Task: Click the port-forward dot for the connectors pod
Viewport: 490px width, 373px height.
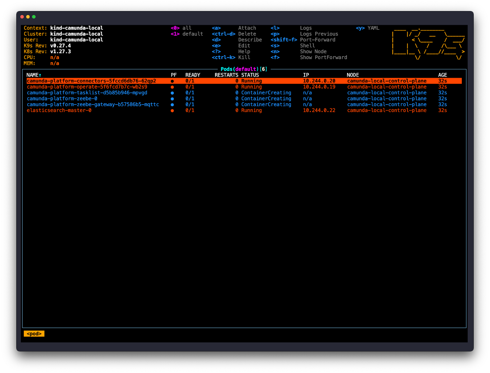Action: [x=172, y=81]
